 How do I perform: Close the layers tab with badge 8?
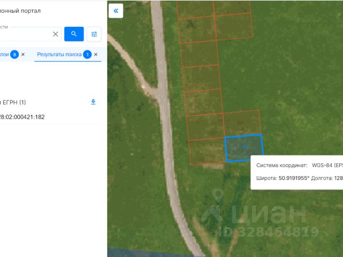[x=23, y=55]
